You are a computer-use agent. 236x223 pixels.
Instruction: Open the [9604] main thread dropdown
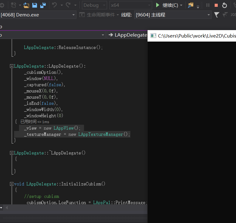pos(173,15)
